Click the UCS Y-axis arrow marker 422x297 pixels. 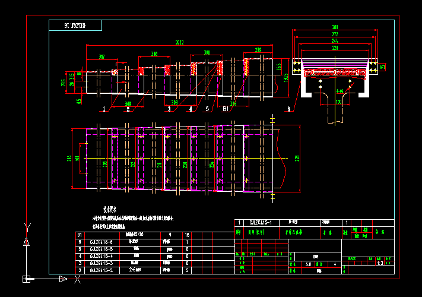click(26, 241)
